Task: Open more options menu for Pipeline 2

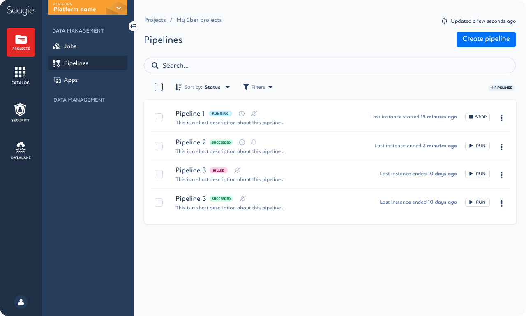Action: point(501,147)
